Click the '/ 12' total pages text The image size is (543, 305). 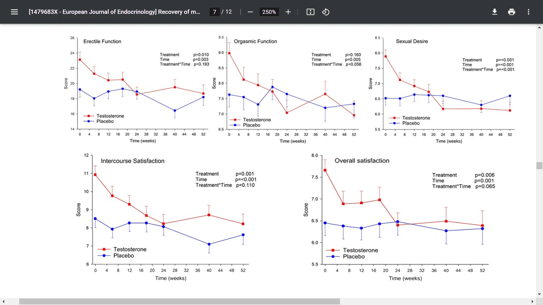tap(227, 12)
